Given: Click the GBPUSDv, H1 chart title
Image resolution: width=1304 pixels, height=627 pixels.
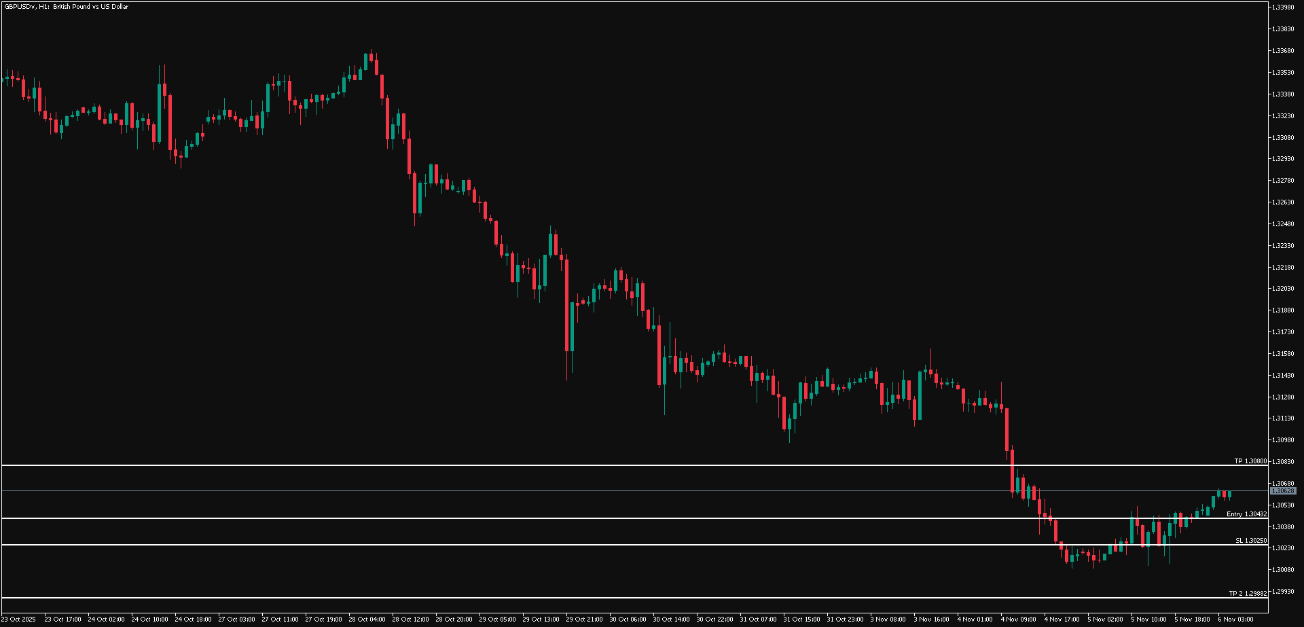Looking at the screenshot, I should [66, 7].
